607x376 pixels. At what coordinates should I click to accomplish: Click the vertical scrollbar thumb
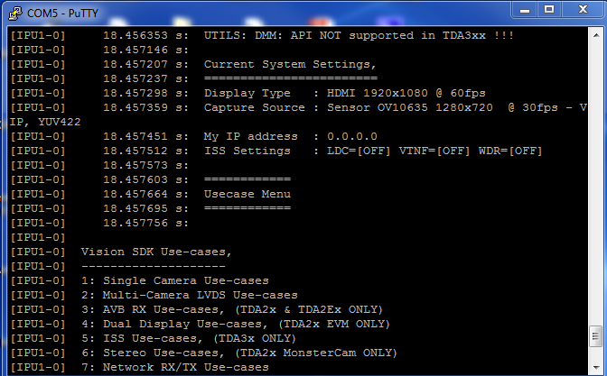(596, 336)
